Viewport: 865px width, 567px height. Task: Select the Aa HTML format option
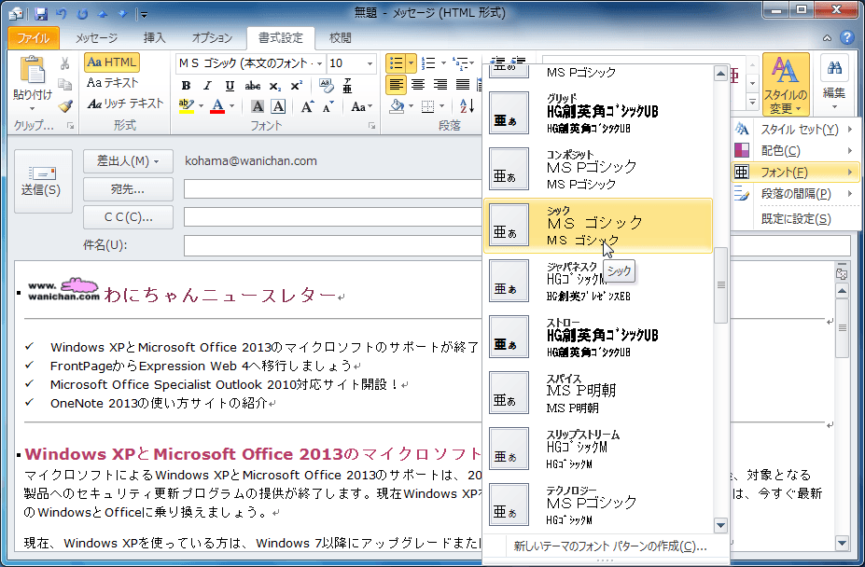tap(111, 62)
